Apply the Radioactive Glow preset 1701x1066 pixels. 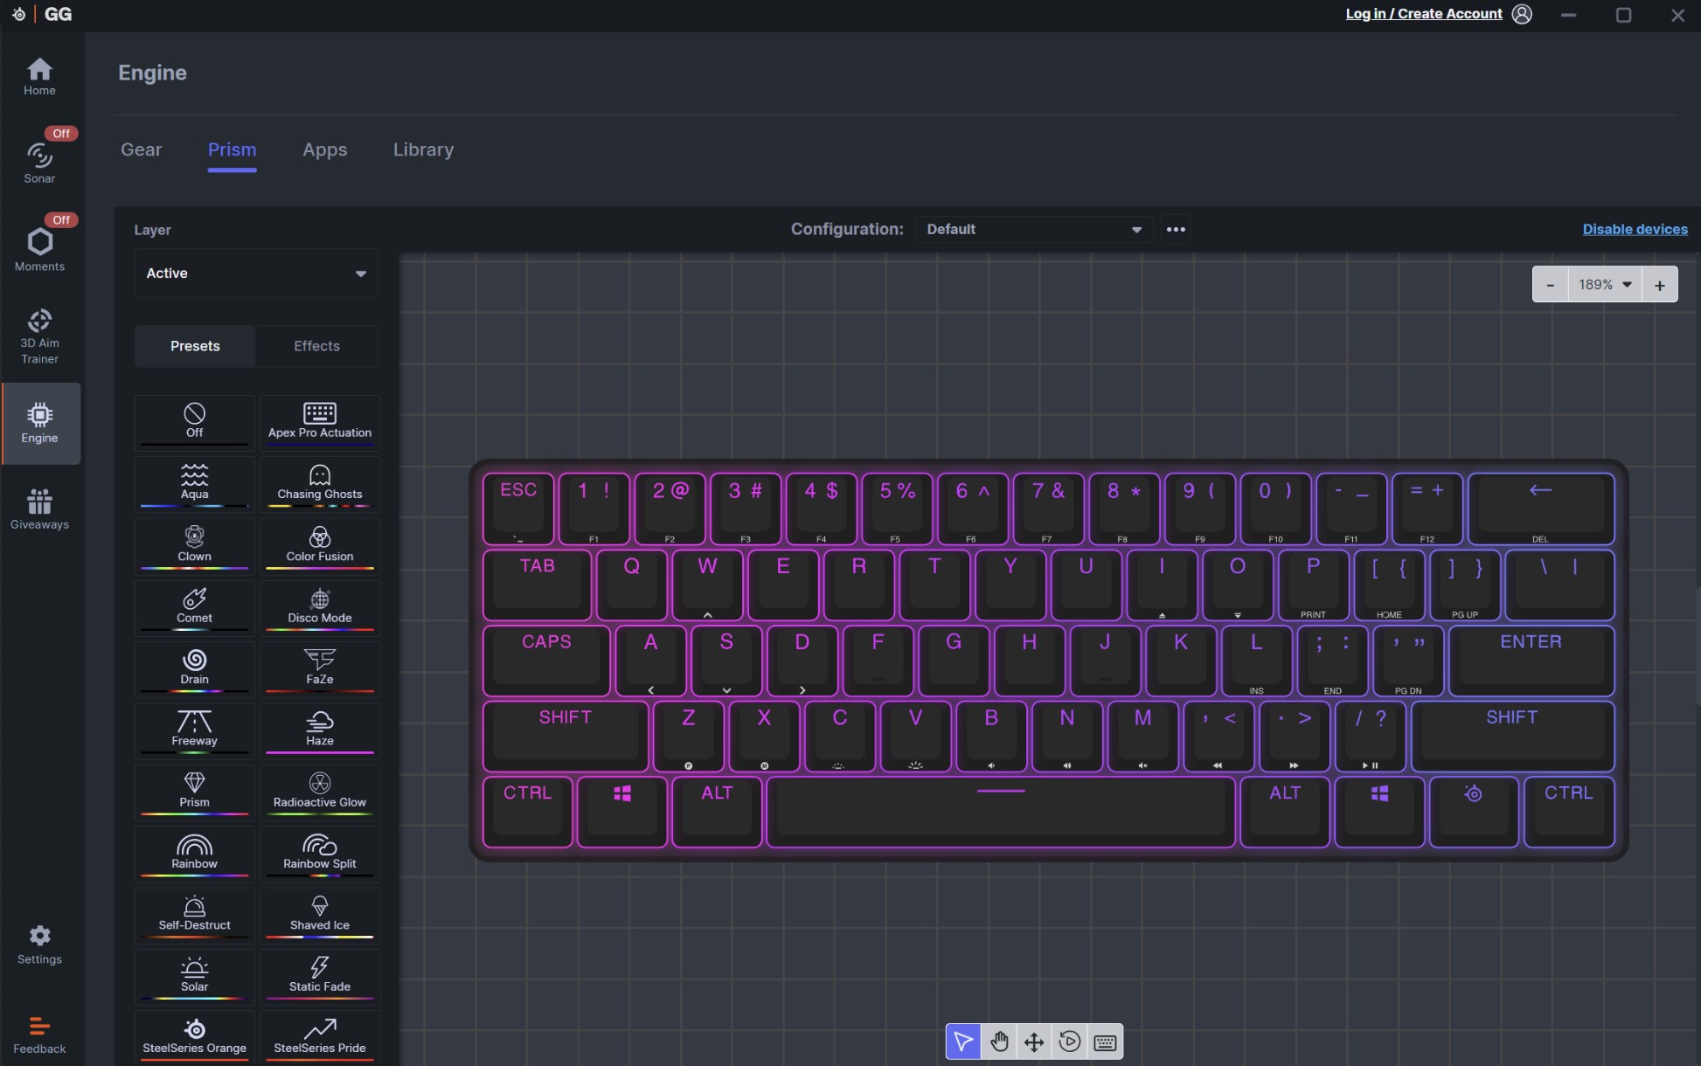coord(320,791)
